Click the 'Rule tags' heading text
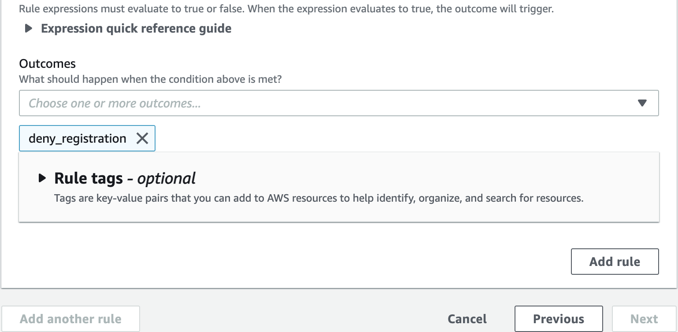 coord(89,178)
